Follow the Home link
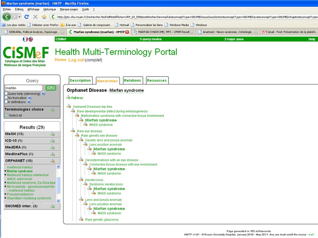The image size is (318, 238). click(60, 60)
